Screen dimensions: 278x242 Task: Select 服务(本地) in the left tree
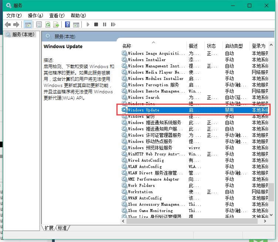click(23, 34)
